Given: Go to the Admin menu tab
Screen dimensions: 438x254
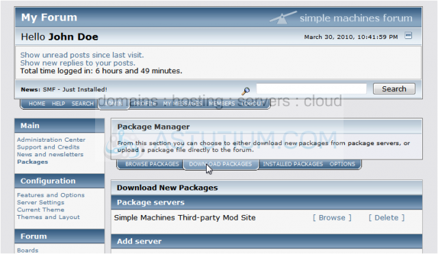Looking at the screenshot, I should [114, 103].
